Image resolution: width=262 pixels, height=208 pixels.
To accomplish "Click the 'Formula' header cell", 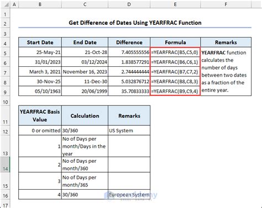I will coord(175,42).
